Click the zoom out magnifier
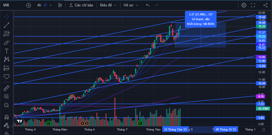 click(x=7, y=105)
